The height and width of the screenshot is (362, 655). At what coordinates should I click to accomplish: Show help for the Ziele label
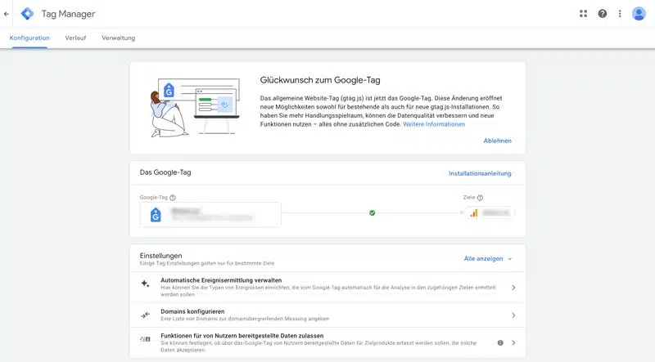480,198
